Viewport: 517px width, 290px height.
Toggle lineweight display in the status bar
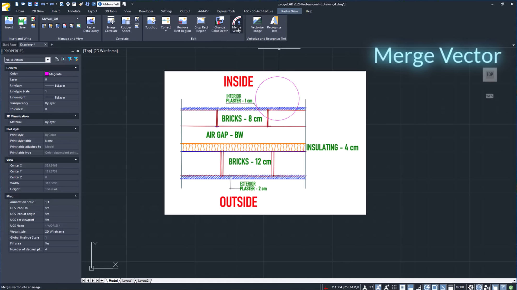pyautogui.click(x=451, y=287)
